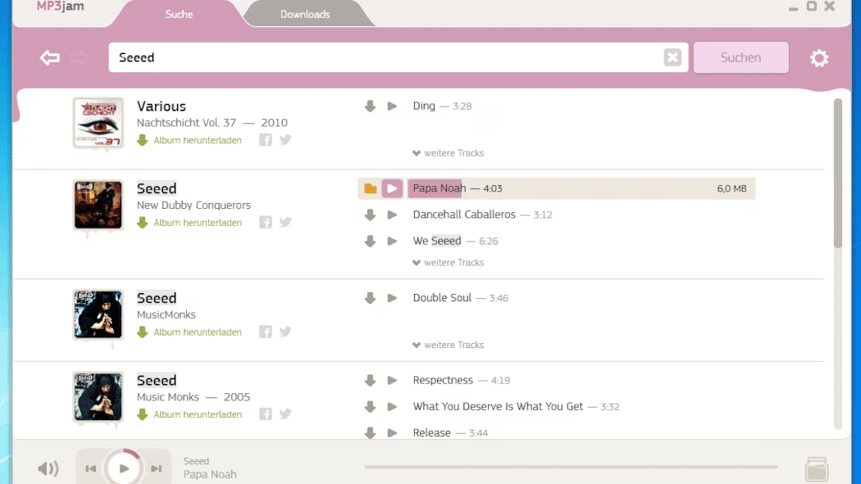Skip to next track in player

click(x=157, y=468)
